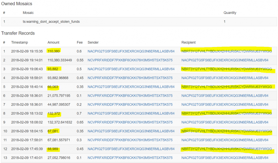Viewport: 278px width, 163px height.
Task: Open recipient NACPIG2T address in row 2
Action: pyautogui.click(x=225, y=60)
